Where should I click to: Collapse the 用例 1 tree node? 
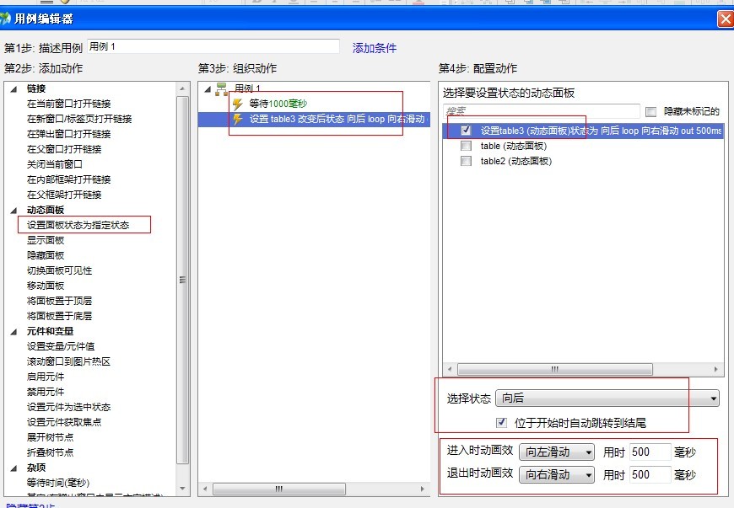tap(208, 88)
